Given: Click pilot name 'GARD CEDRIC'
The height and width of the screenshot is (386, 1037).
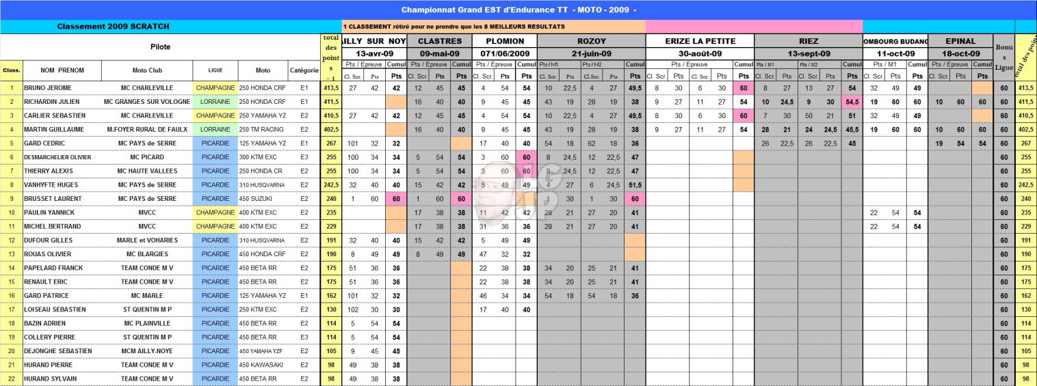Looking at the screenshot, I should coord(44,143).
